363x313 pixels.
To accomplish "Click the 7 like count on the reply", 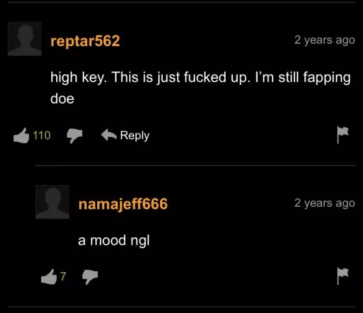I will tap(63, 276).
